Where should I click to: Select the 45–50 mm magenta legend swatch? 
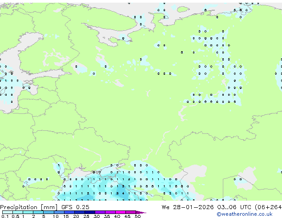point(131,212)
